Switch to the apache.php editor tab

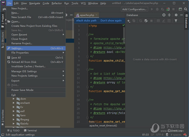point(87,15)
